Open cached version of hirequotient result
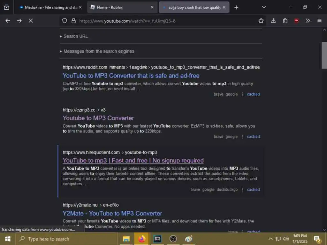 (x=253, y=189)
